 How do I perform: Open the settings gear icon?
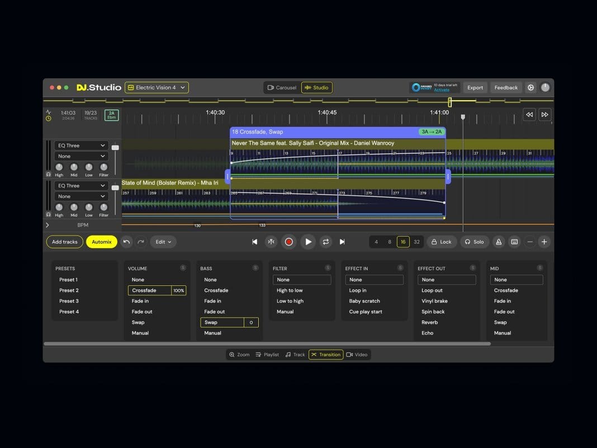530,87
